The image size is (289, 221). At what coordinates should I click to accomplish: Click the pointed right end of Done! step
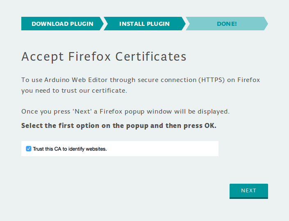coord(266,24)
